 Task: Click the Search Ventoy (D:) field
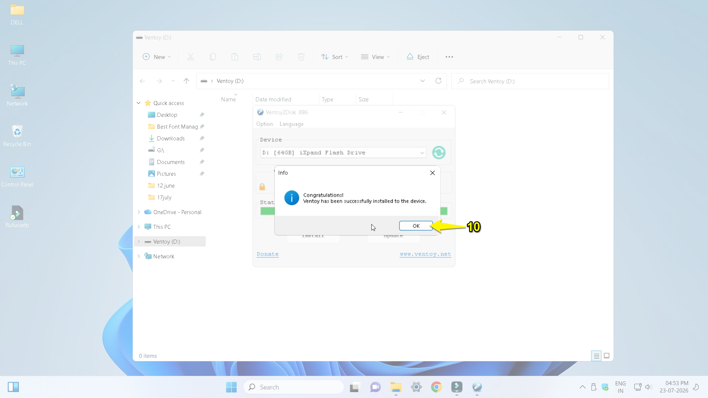530,81
